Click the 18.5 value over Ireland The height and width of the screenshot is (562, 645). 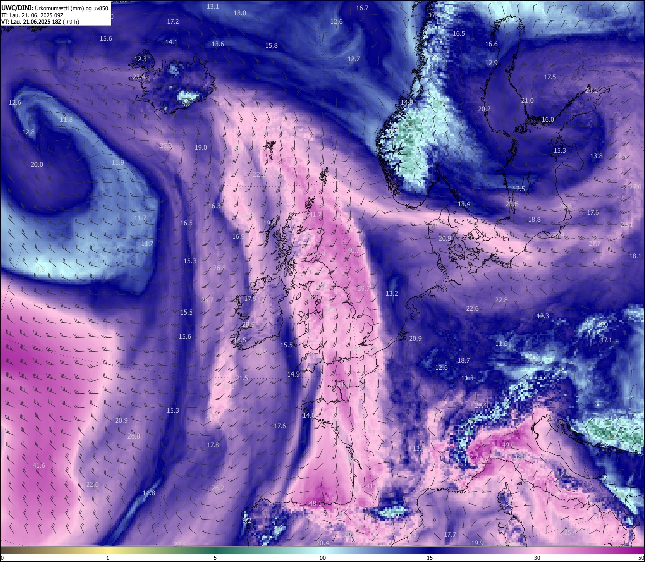(x=240, y=340)
